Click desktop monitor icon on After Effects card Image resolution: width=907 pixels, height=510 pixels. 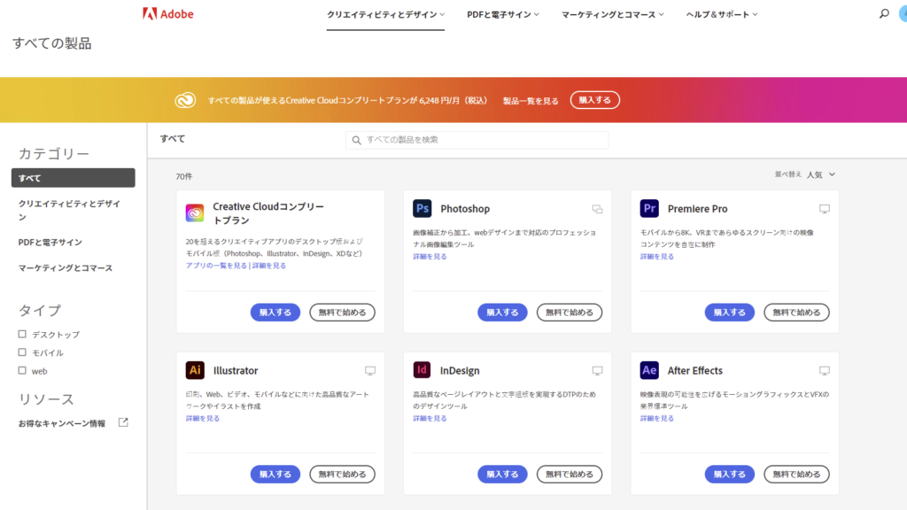pos(825,371)
